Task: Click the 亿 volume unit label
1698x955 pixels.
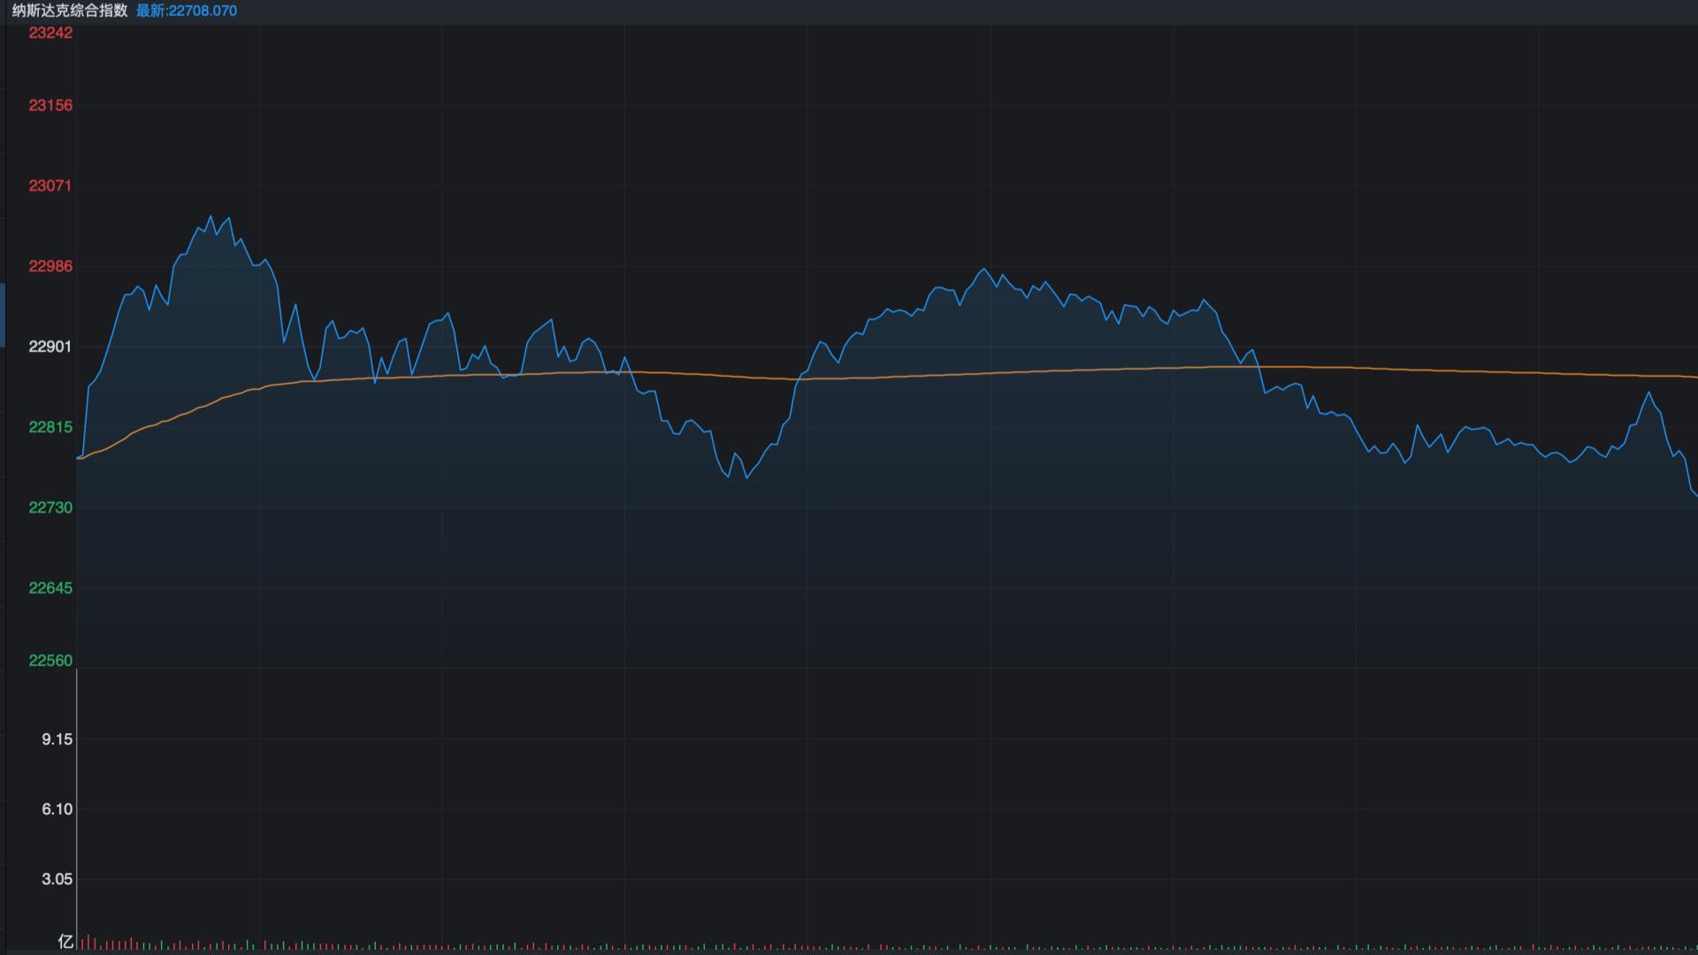Action: click(65, 941)
